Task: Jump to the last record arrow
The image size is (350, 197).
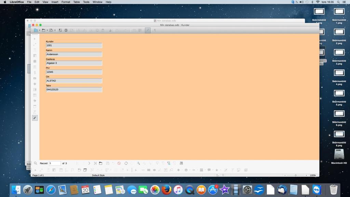Action: (x=95, y=163)
